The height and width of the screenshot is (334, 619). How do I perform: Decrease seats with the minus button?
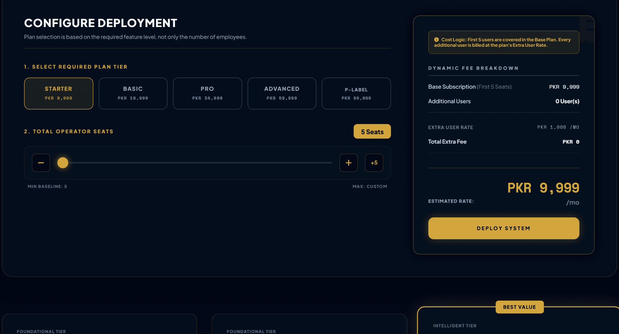tap(41, 163)
